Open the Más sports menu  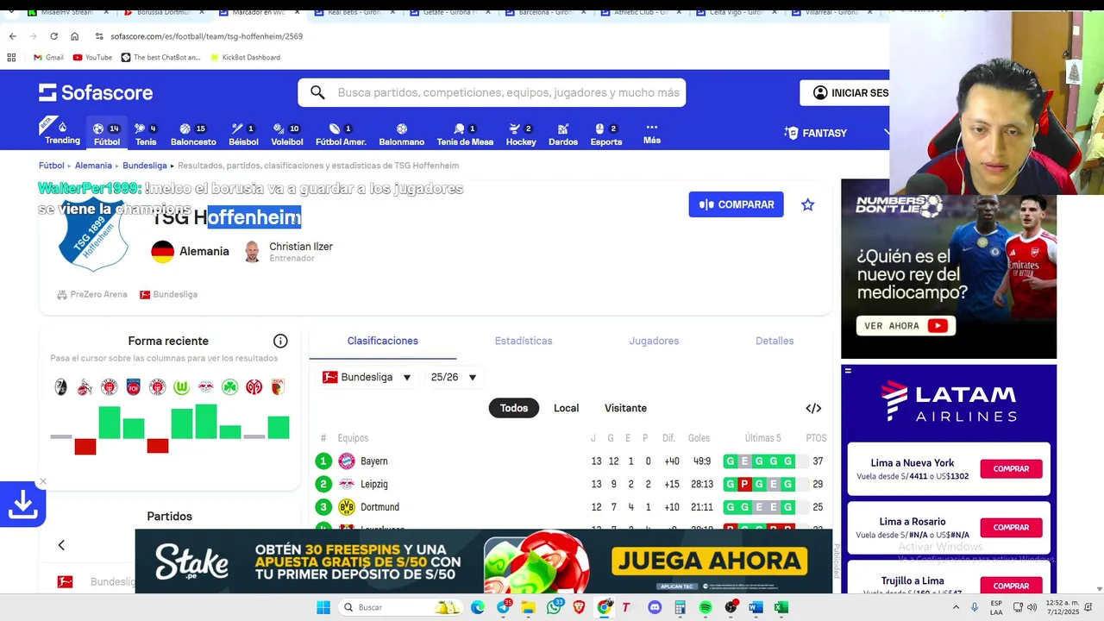[x=652, y=134]
